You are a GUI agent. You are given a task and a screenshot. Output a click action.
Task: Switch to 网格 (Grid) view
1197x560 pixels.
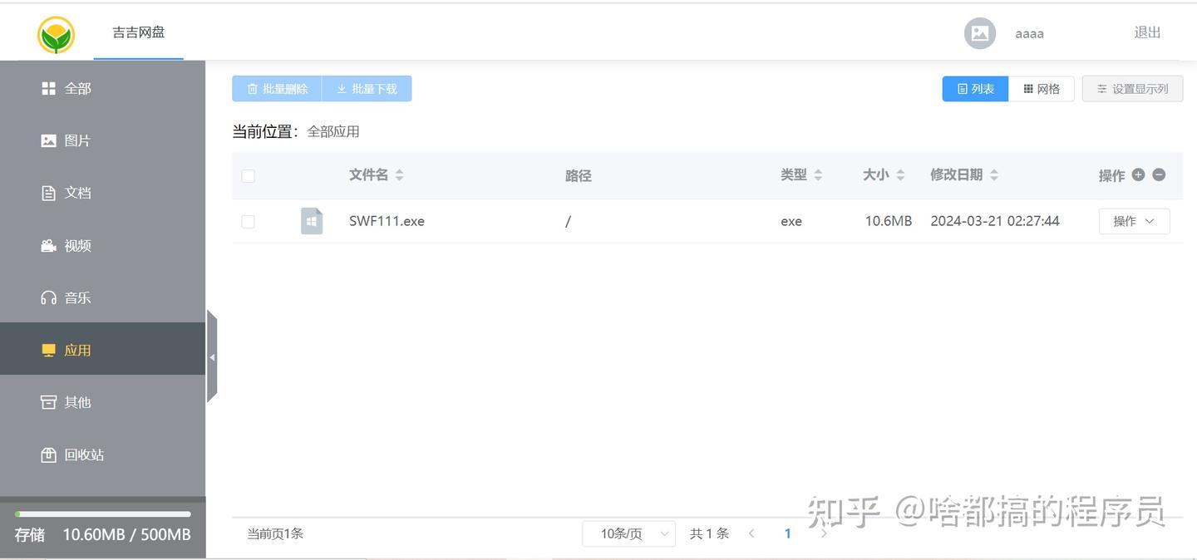pyautogui.click(x=1042, y=88)
